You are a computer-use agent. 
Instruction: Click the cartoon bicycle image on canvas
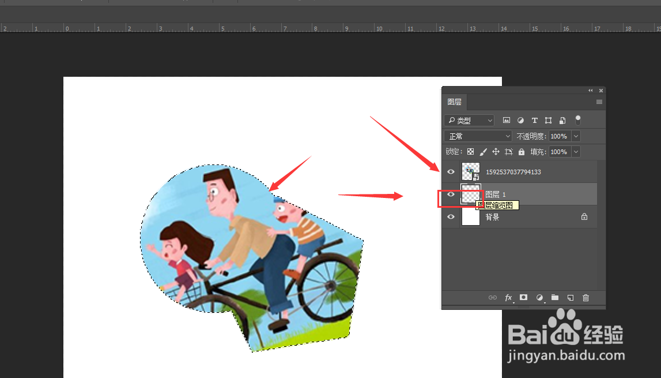(x=252, y=258)
